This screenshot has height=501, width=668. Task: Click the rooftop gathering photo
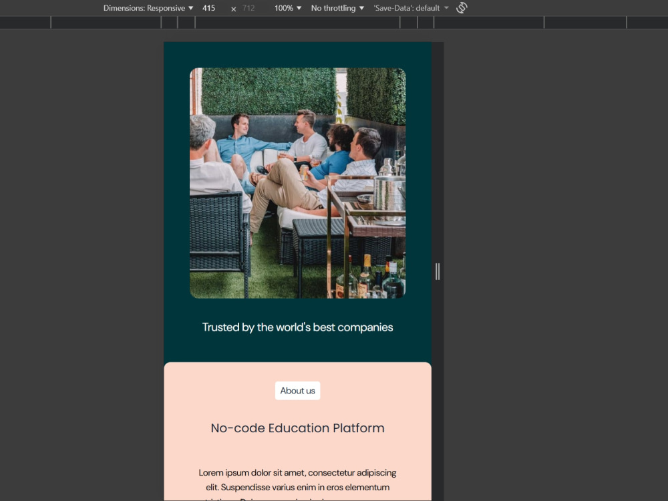tap(297, 183)
